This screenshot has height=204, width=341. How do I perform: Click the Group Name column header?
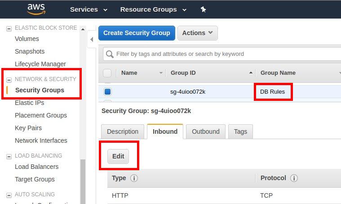pyautogui.click(x=278, y=73)
